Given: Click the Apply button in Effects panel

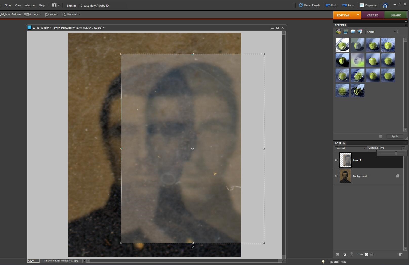Looking at the screenshot, I should pos(395,136).
